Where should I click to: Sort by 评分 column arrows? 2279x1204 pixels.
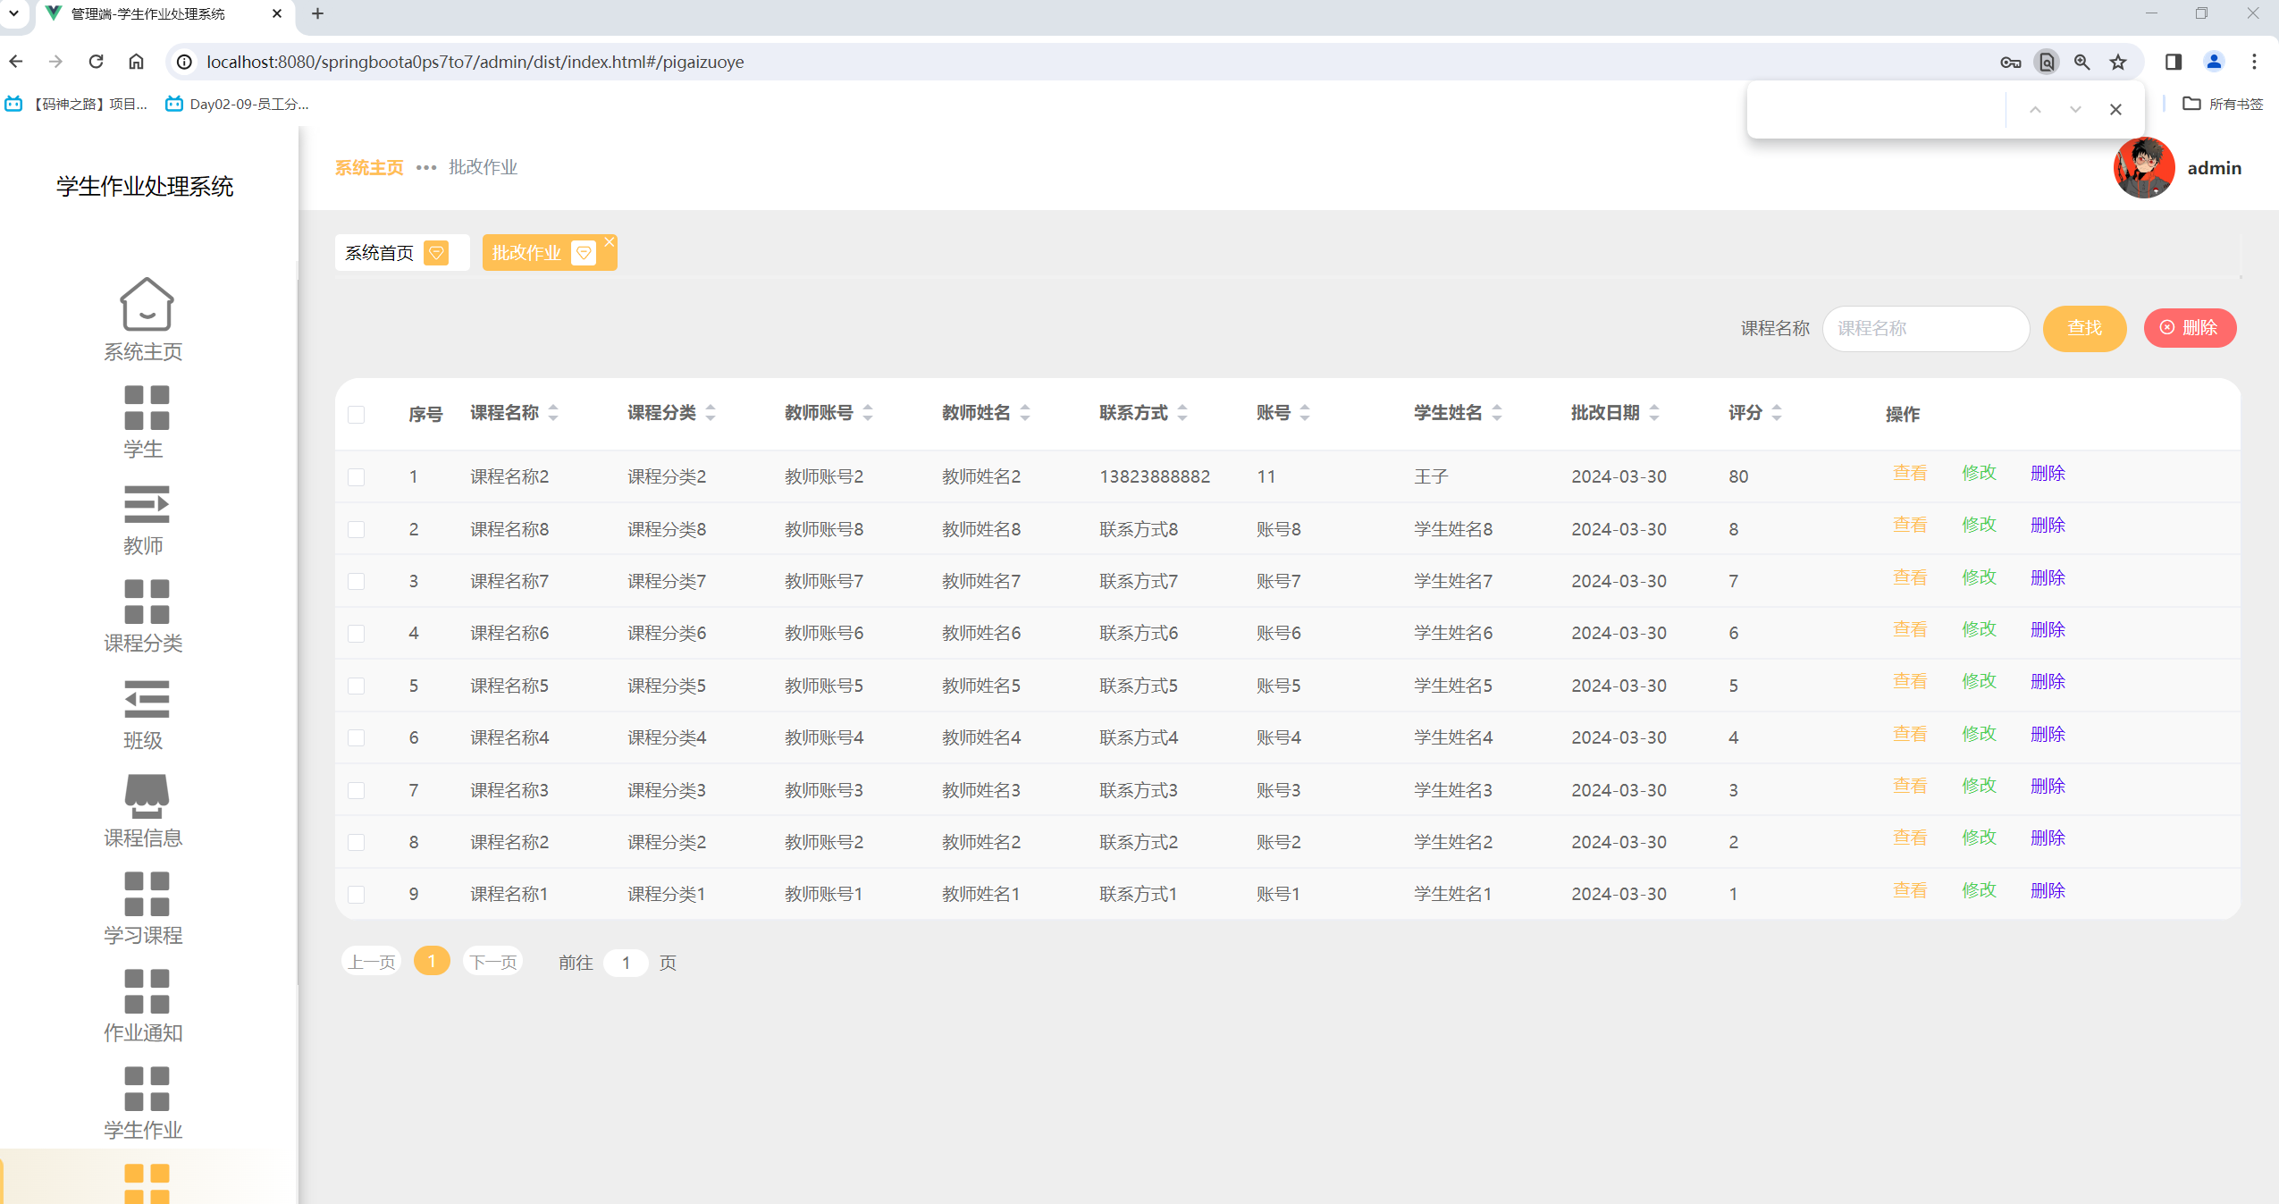[1777, 413]
